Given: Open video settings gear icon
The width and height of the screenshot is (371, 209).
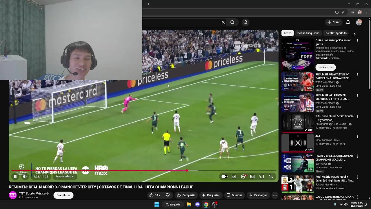Looking at the screenshot, I should point(243,176).
